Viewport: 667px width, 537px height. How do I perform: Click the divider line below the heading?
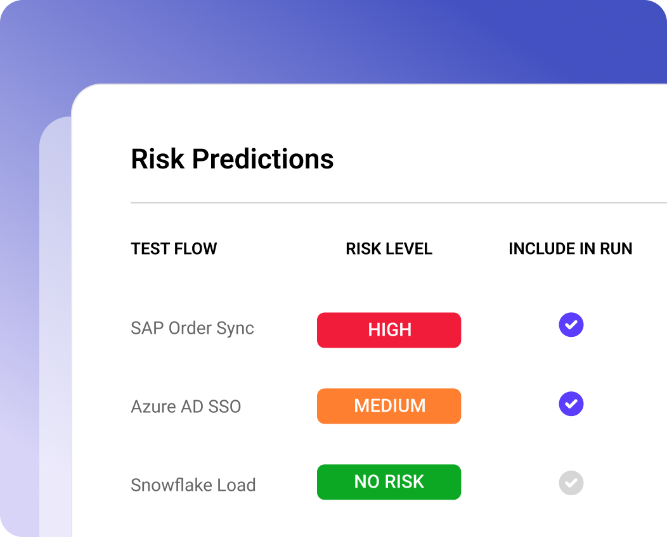tap(399, 203)
